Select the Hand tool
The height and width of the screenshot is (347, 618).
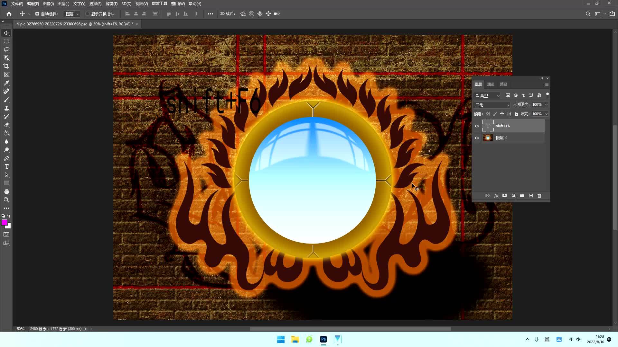(6, 191)
